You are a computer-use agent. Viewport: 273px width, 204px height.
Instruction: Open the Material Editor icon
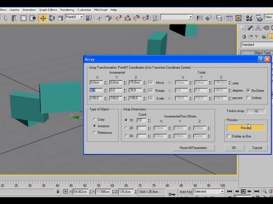[249, 18]
